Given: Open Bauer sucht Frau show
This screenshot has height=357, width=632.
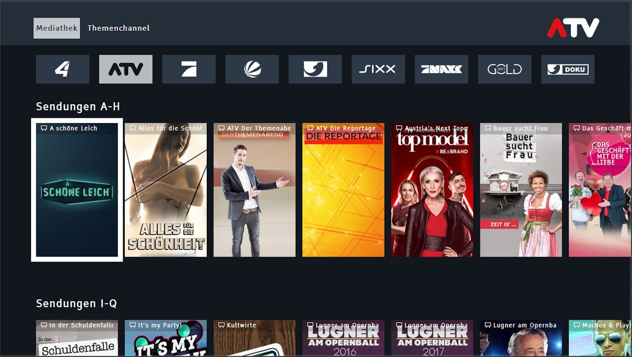Looking at the screenshot, I should point(521,190).
